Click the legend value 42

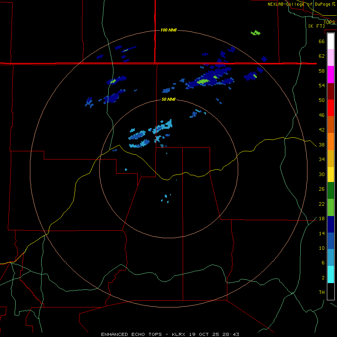point(322,130)
